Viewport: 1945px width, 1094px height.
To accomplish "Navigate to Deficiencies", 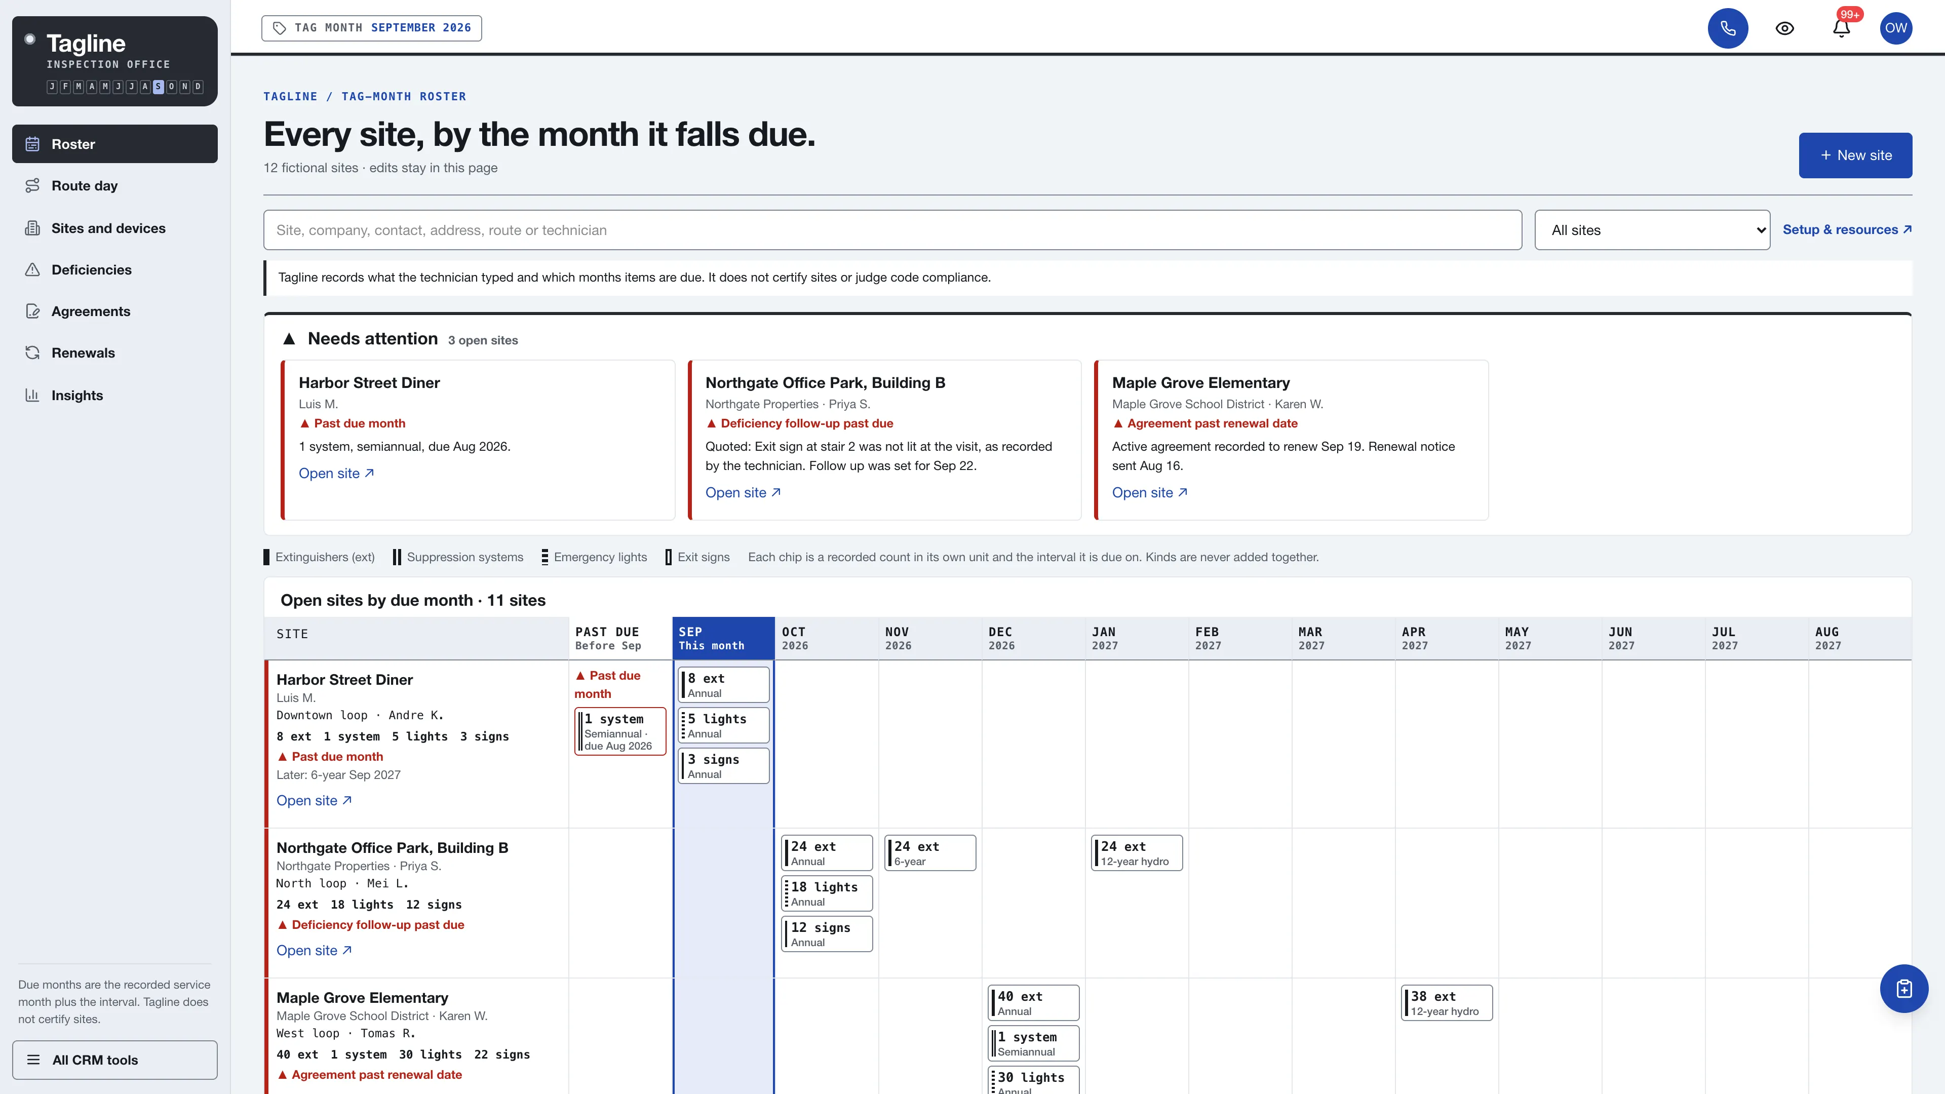I will pos(115,269).
